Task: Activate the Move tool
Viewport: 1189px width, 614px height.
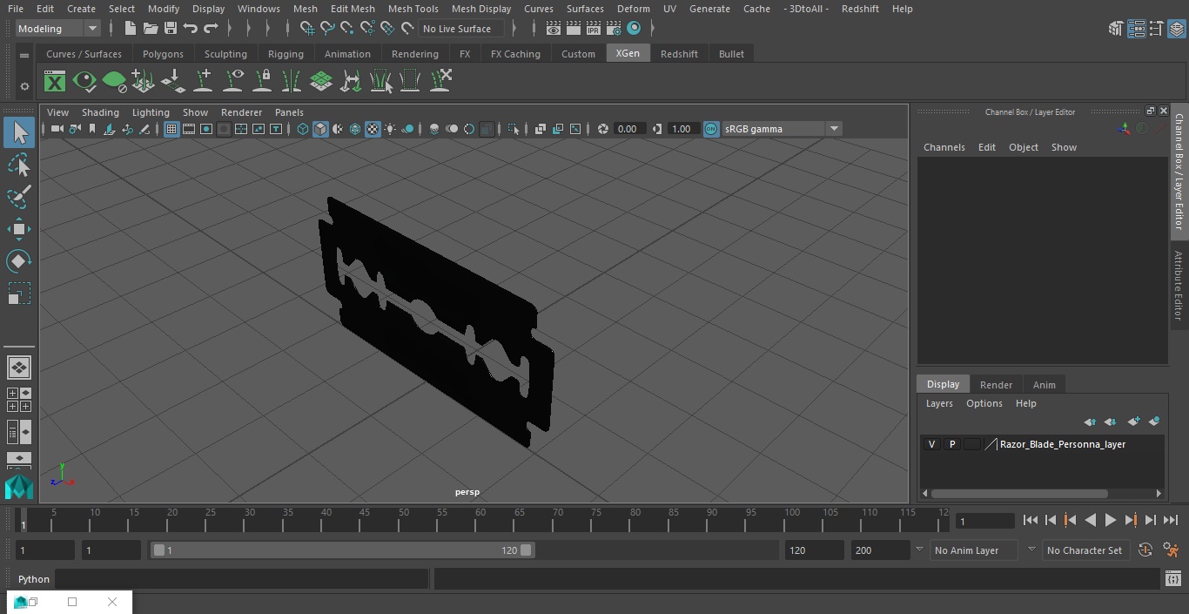Action: click(x=19, y=230)
